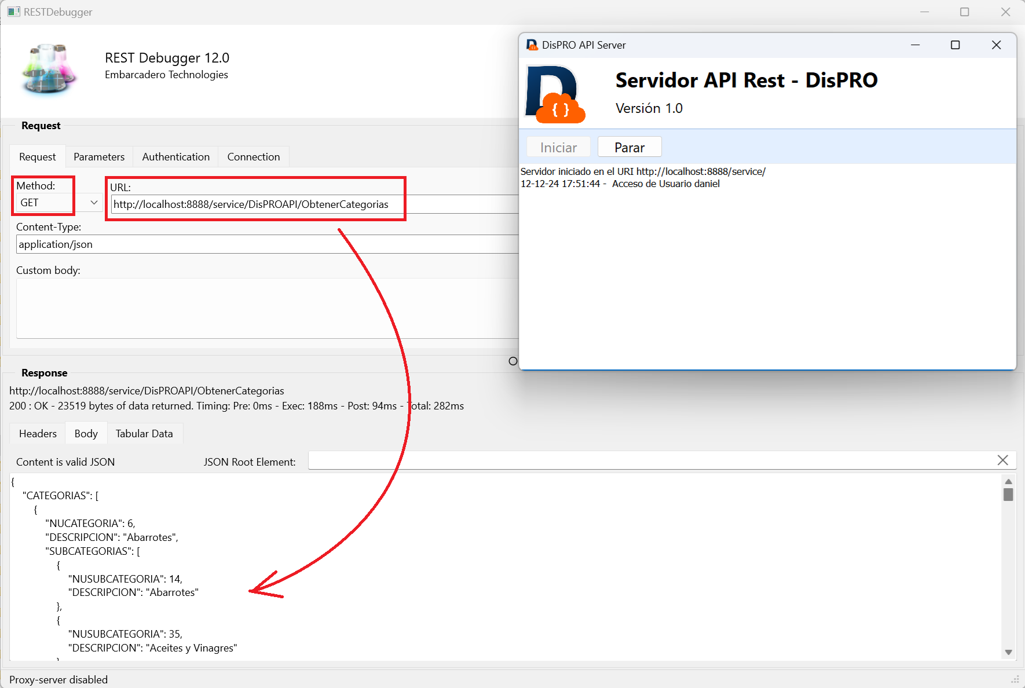Click 'Proxy-server disabled' status bar text
1025x688 pixels.
58,680
